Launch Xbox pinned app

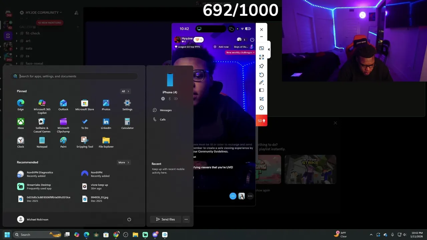pyautogui.click(x=21, y=123)
